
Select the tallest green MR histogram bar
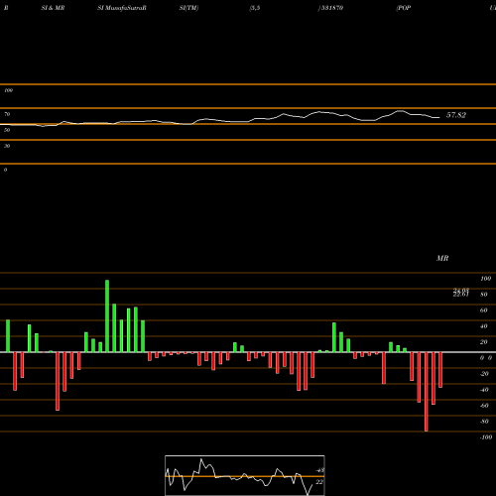click(x=107, y=316)
